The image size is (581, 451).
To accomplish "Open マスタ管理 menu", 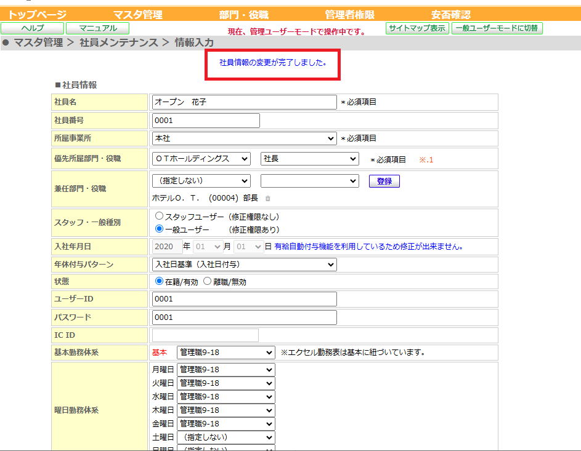I will pos(137,15).
